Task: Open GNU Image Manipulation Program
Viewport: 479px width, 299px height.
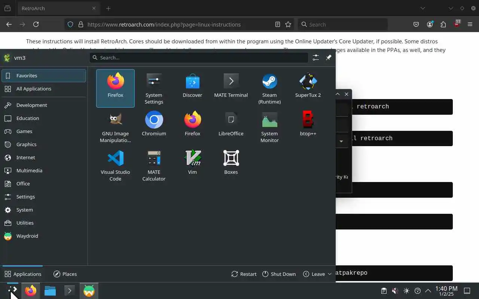Action: (115, 127)
